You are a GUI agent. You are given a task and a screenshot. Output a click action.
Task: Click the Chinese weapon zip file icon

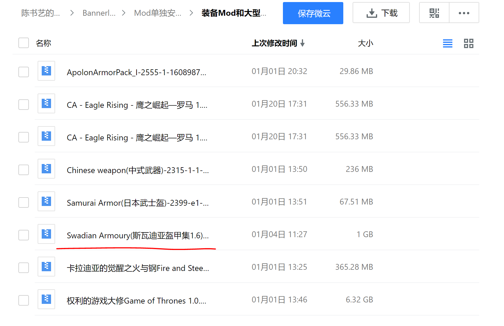pyautogui.click(x=46, y=169)
